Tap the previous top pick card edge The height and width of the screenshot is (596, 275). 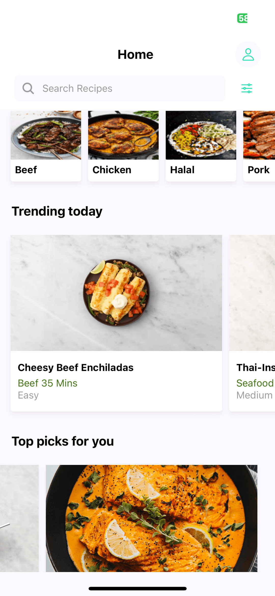click(19, 518)
